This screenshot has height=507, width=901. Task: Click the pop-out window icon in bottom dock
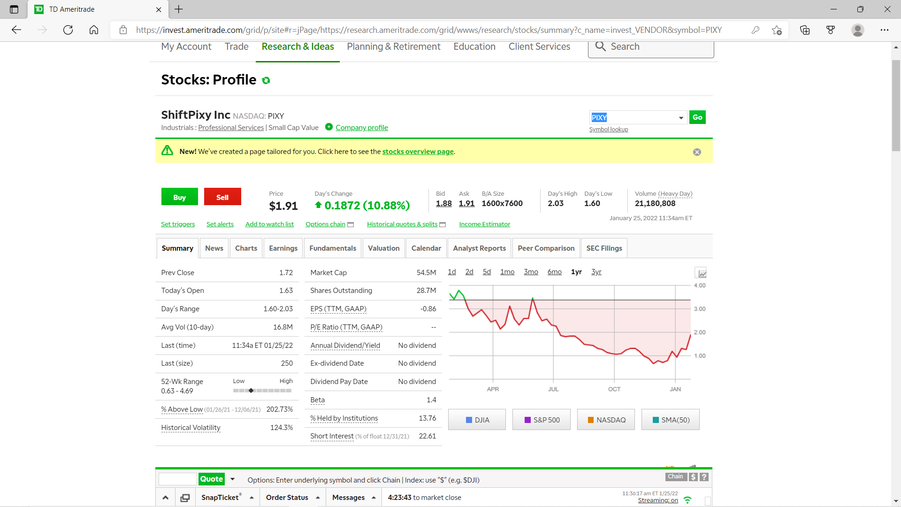(x=185, y=498)
